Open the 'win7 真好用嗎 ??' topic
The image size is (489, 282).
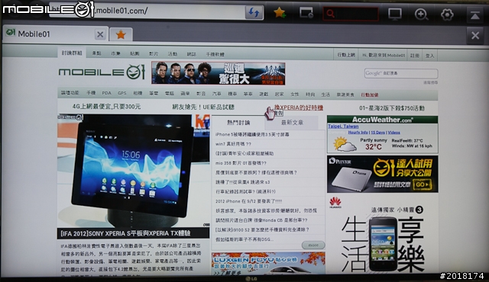pos(233,144)
